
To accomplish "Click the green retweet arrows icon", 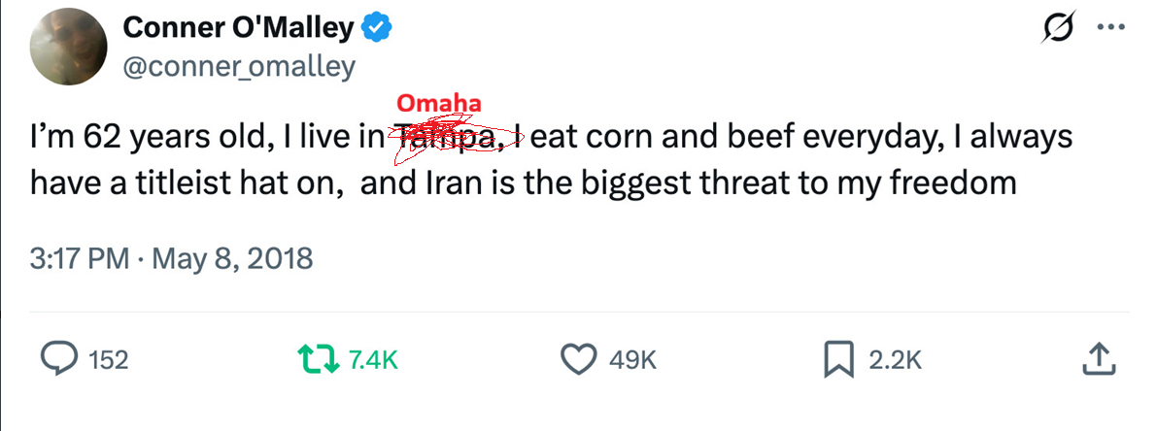I will pos(318,359).
